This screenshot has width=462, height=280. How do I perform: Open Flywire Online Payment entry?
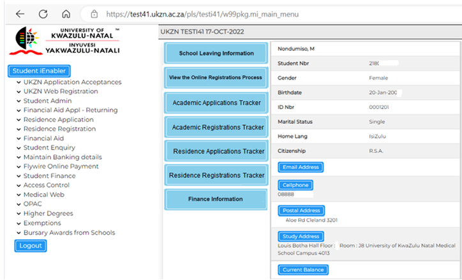61,166
